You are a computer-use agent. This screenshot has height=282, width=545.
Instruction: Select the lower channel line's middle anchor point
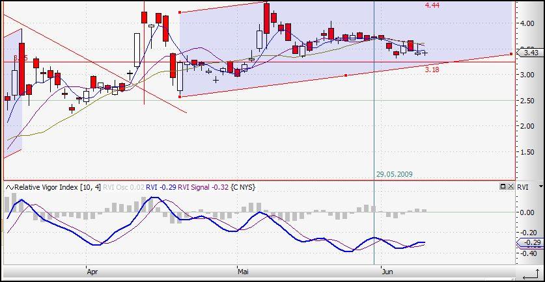[345, 75]
